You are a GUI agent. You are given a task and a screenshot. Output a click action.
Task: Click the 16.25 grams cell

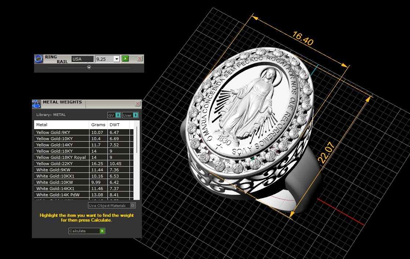click(x=98, y=164)
